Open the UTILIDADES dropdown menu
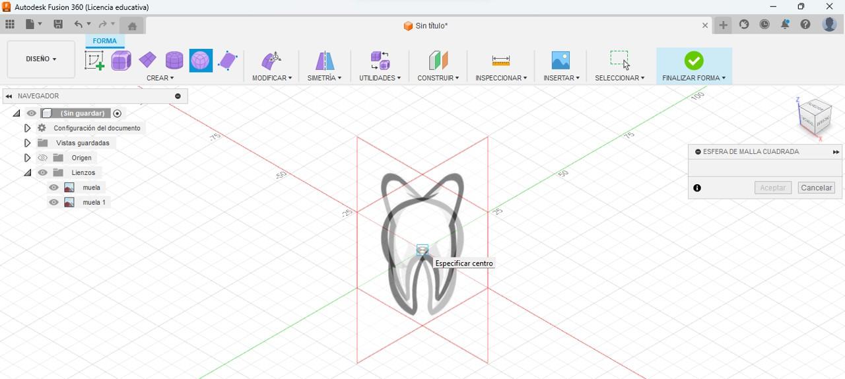Screen dimensions: 845x379 tap(380, 78)
